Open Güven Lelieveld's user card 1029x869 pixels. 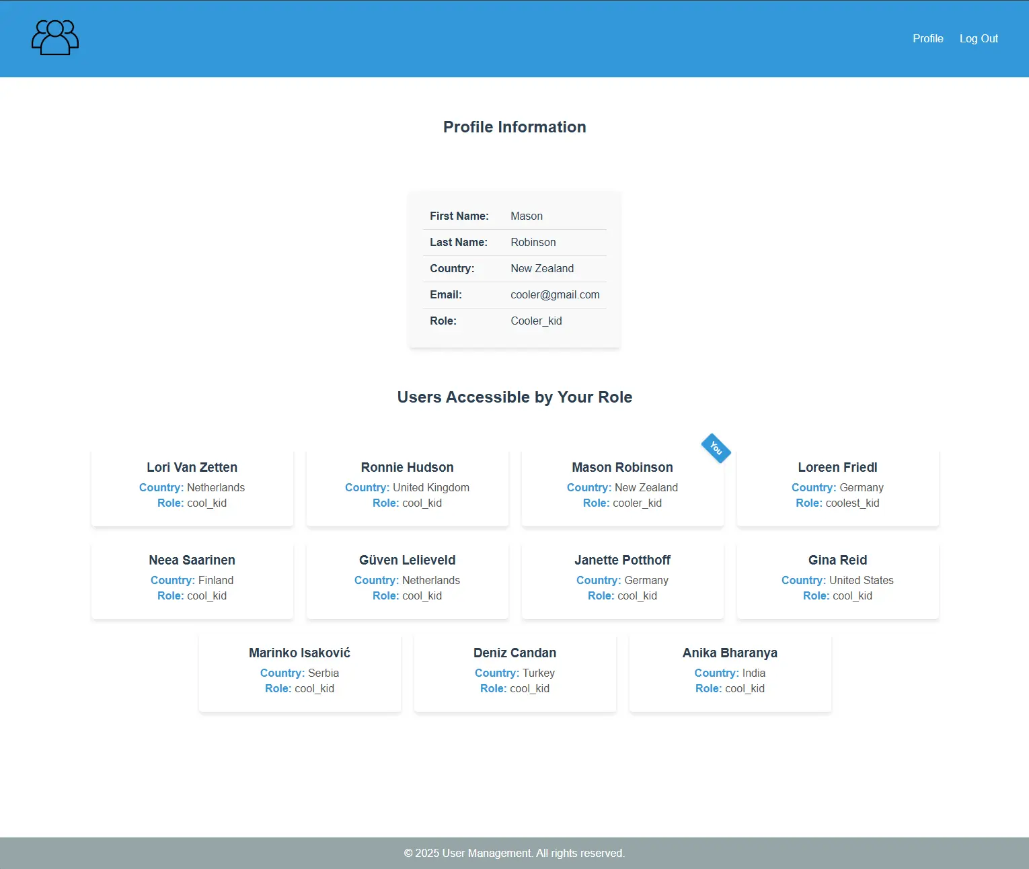click(407, 579)
